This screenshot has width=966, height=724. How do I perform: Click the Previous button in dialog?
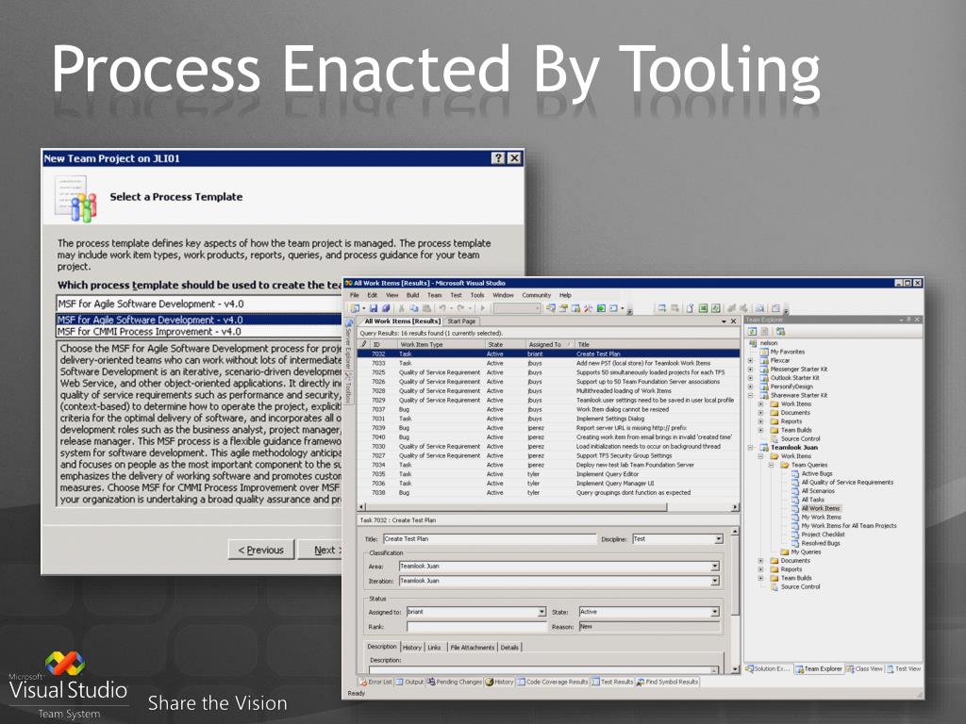tap(260, 550)
